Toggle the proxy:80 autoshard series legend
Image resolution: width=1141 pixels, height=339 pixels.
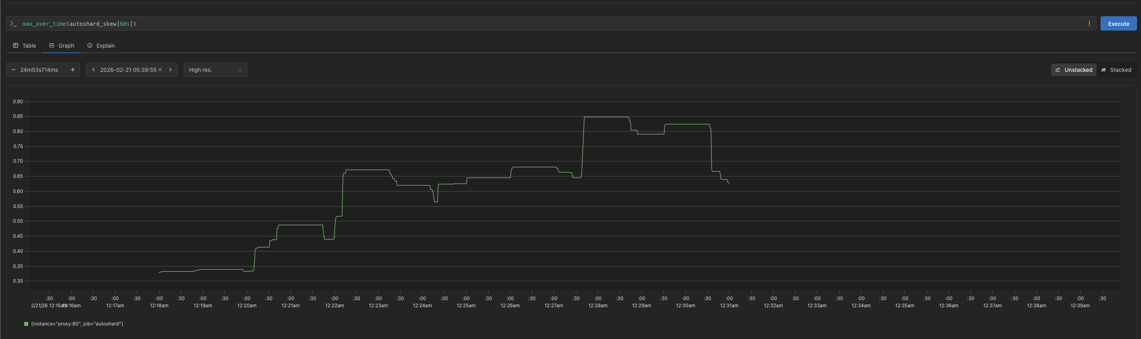point(77,324)
